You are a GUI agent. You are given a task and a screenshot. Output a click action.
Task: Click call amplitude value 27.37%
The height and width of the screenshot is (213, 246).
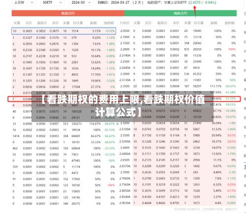point(96,87)
